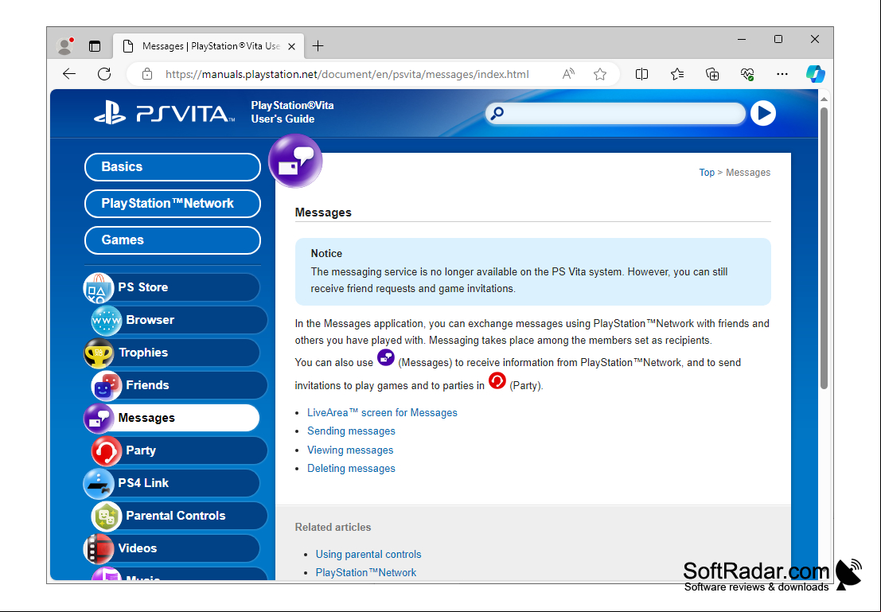This screenshot has width=881, height=612.
Task: Open Browser essentials heart icon
Action: click(x=747, y=74)
